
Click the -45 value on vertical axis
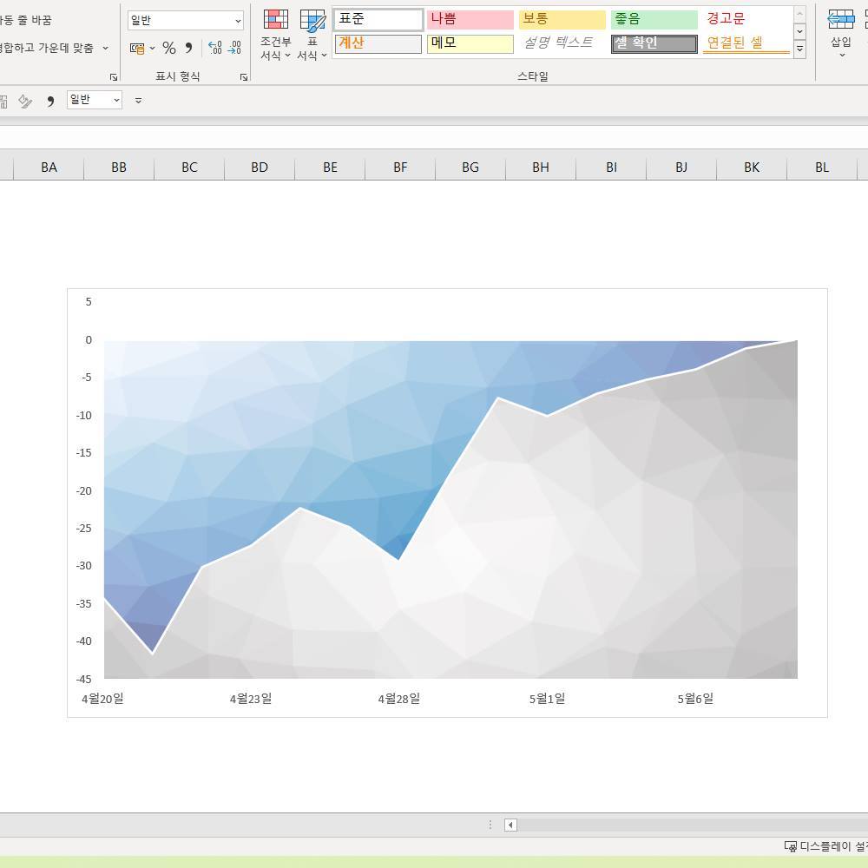click(83, 680)
